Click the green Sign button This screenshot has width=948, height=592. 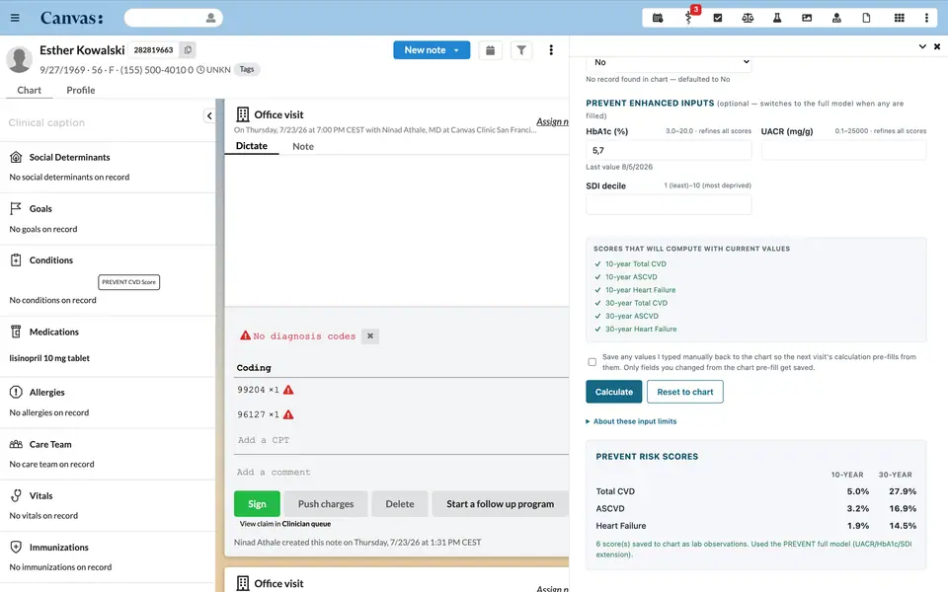[x=257, y=504]
